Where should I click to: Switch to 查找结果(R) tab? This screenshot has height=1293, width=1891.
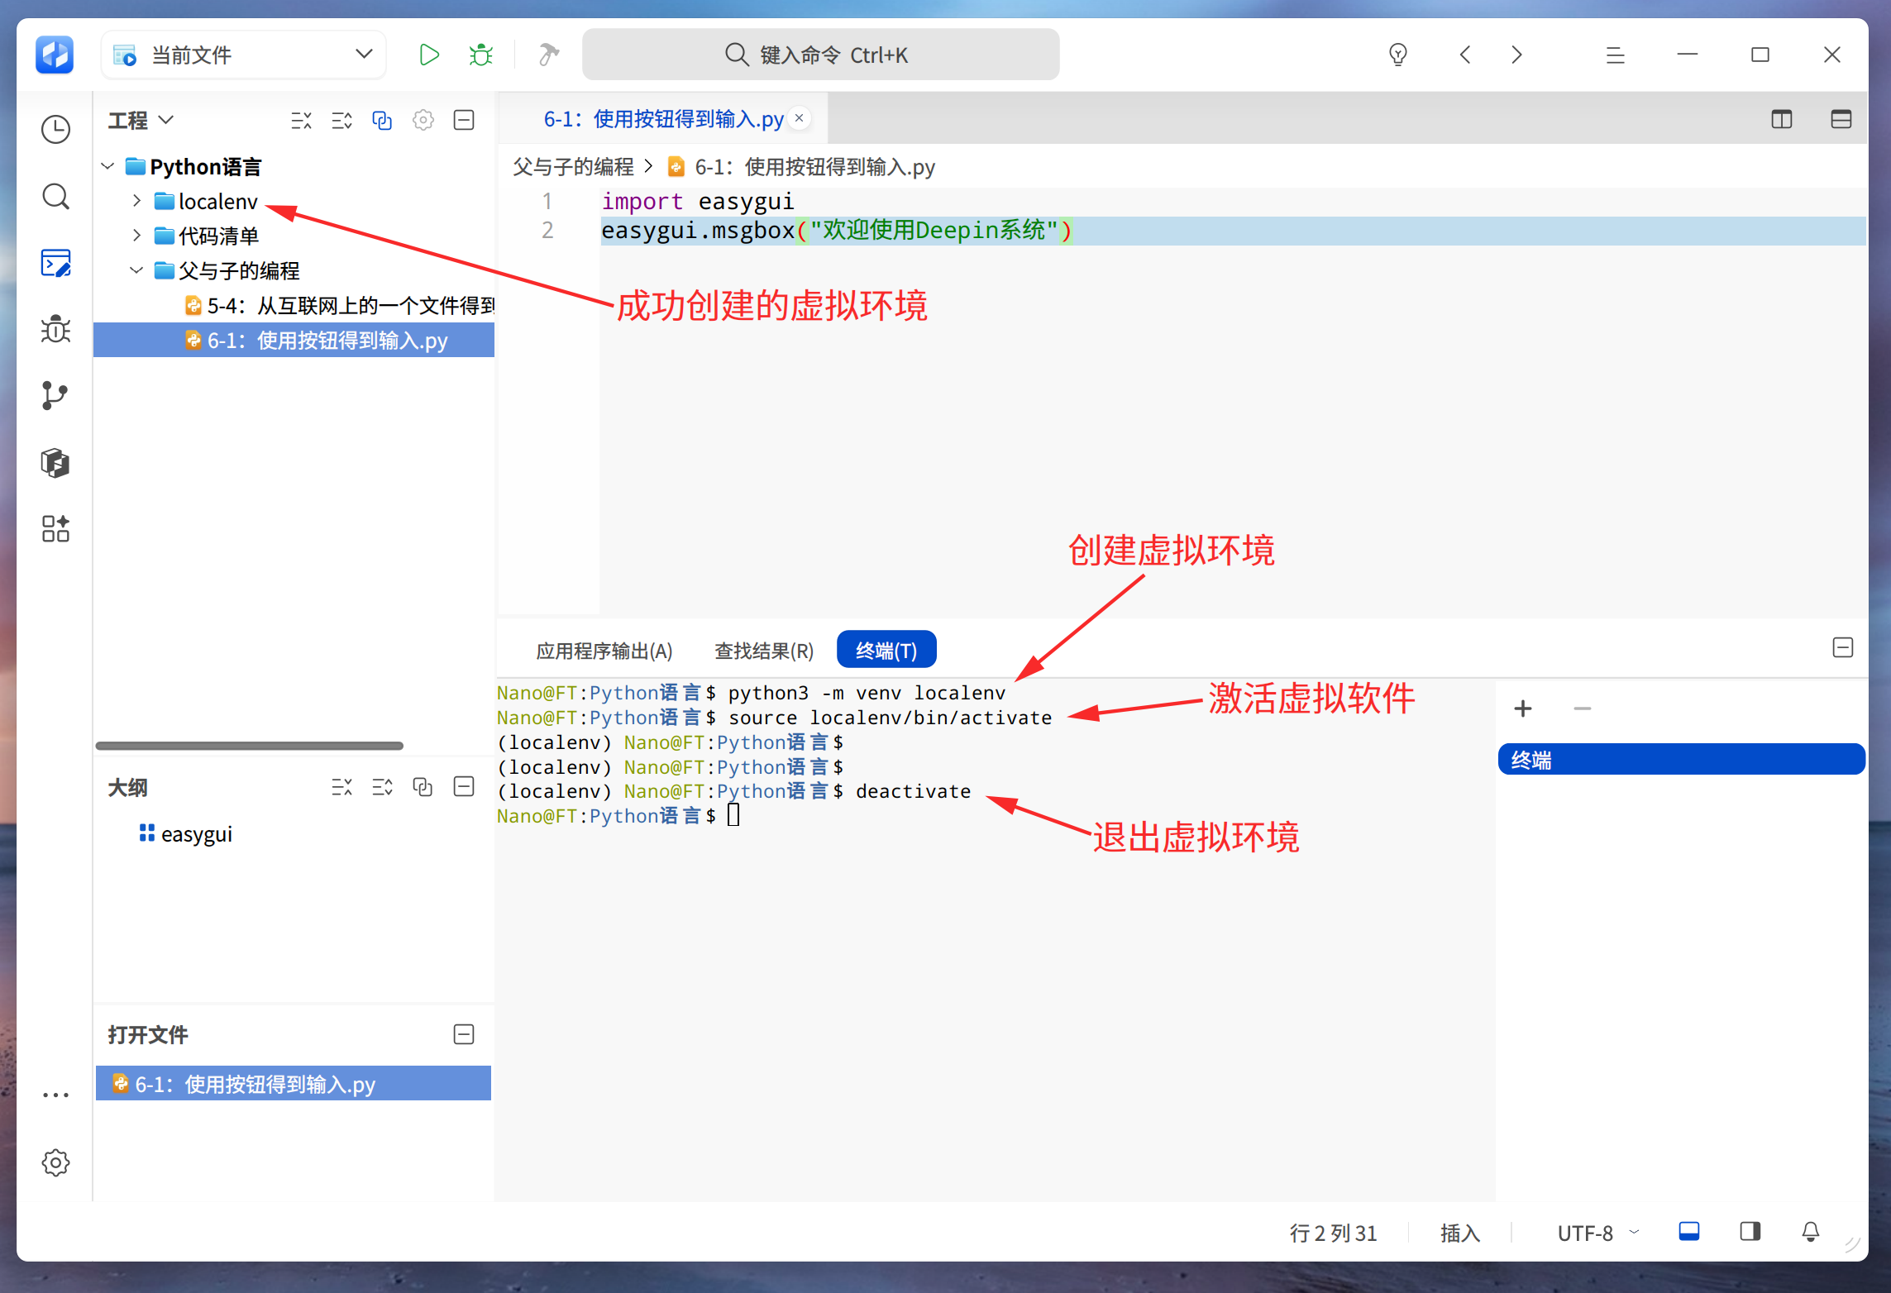(764, 651)
